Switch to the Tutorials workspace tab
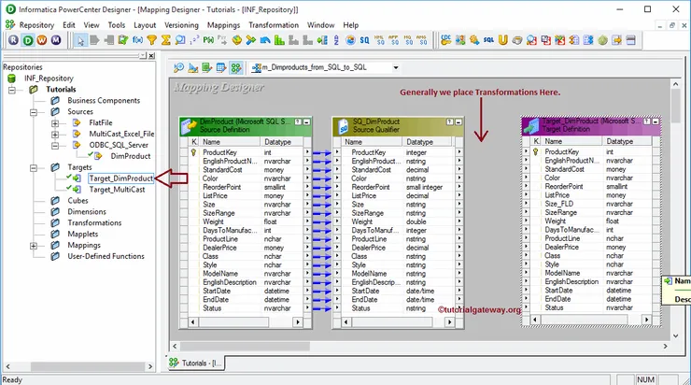This screenshot has height=385, width=691. pyautogui.click(x=196, y=363)
